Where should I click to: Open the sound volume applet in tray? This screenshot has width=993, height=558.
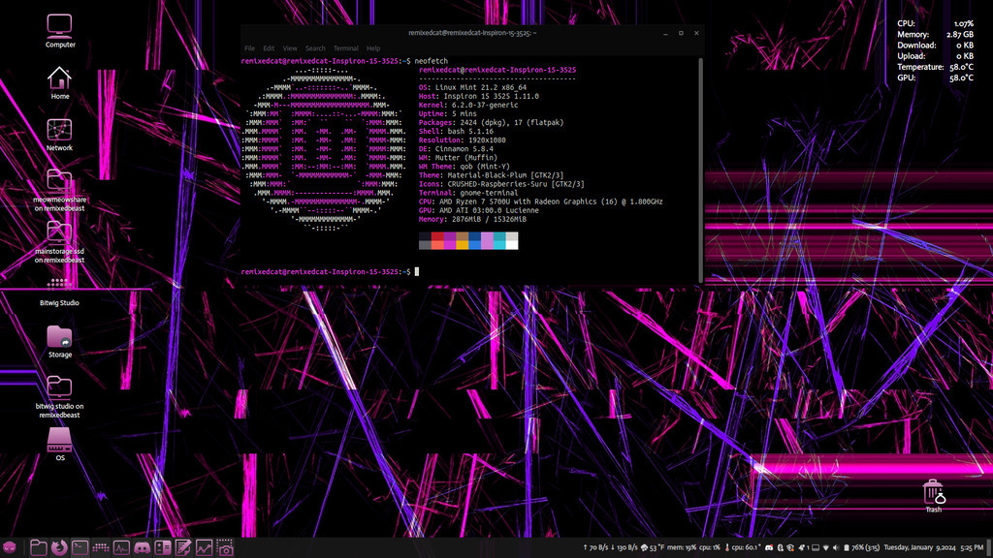click(x=837, y=548)
